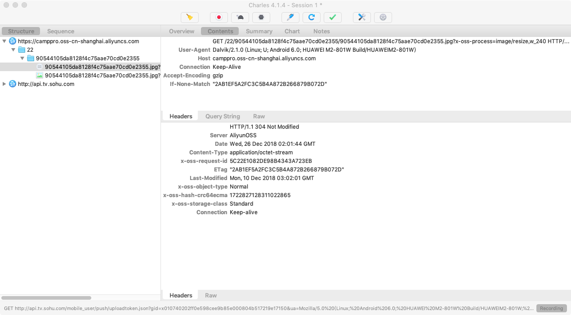The height and width of the screenshot is (315, 571).
Task: Compose a request with the pen icon
Action: click(x=290, y=17)
